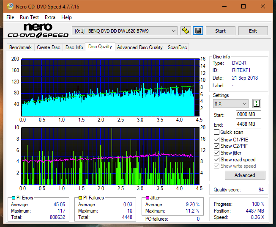Screen dimensions: 276x227
Task: Open the 8 X speed dropdown
Action: click(x=231, y=103)
